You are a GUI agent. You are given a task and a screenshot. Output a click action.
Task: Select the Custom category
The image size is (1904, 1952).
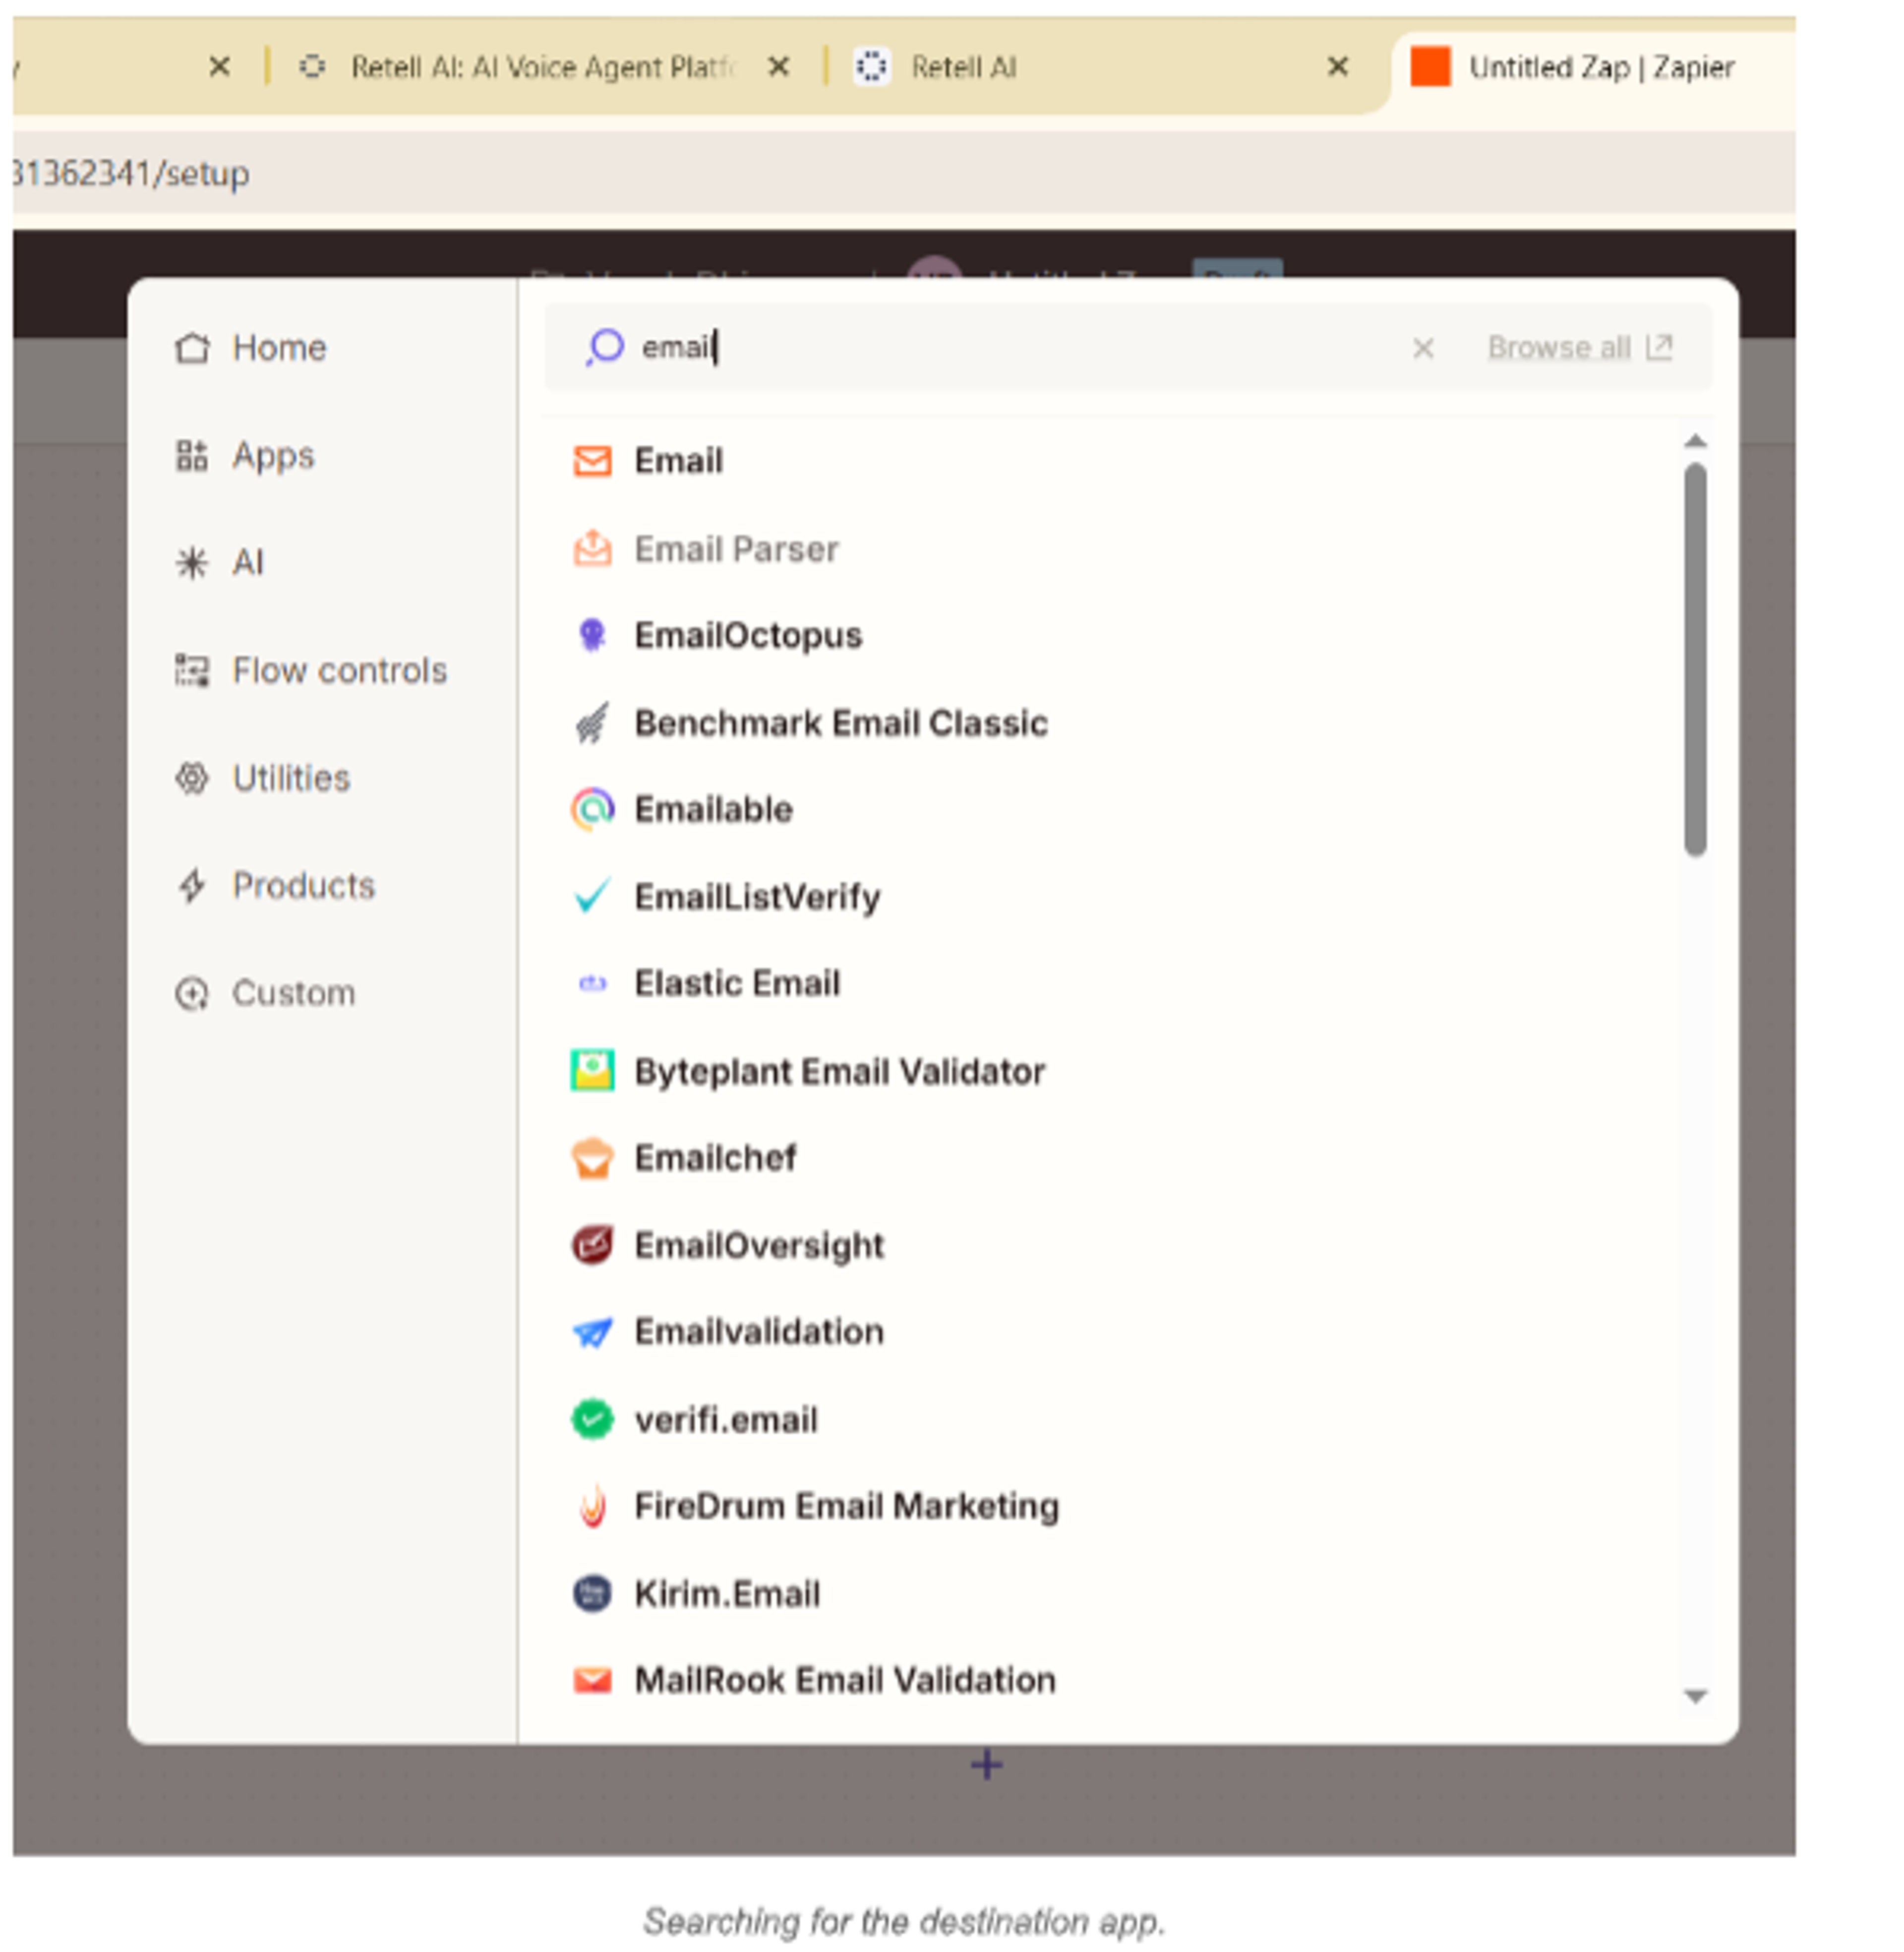coord(265,993)
